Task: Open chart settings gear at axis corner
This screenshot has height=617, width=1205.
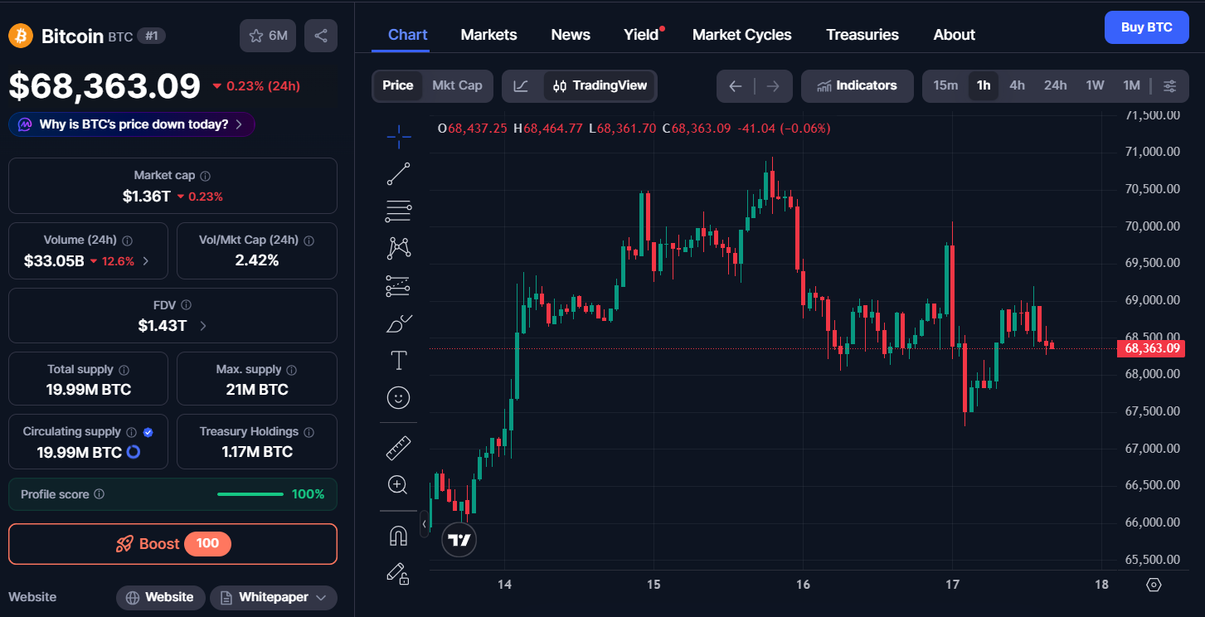Action: coord(1154,585)
